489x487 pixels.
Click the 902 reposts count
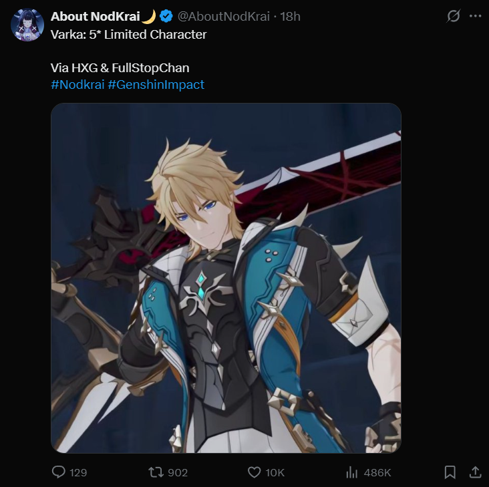click(178, 473)
